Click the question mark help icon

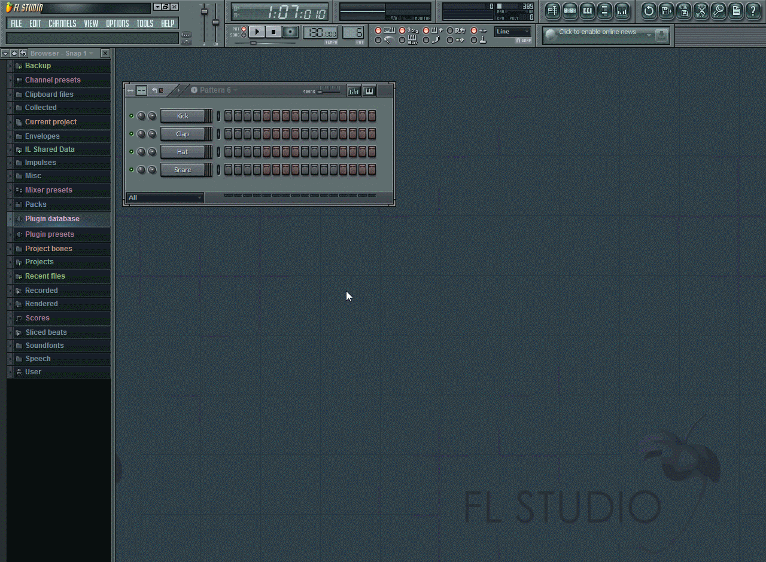pos(753,11)
